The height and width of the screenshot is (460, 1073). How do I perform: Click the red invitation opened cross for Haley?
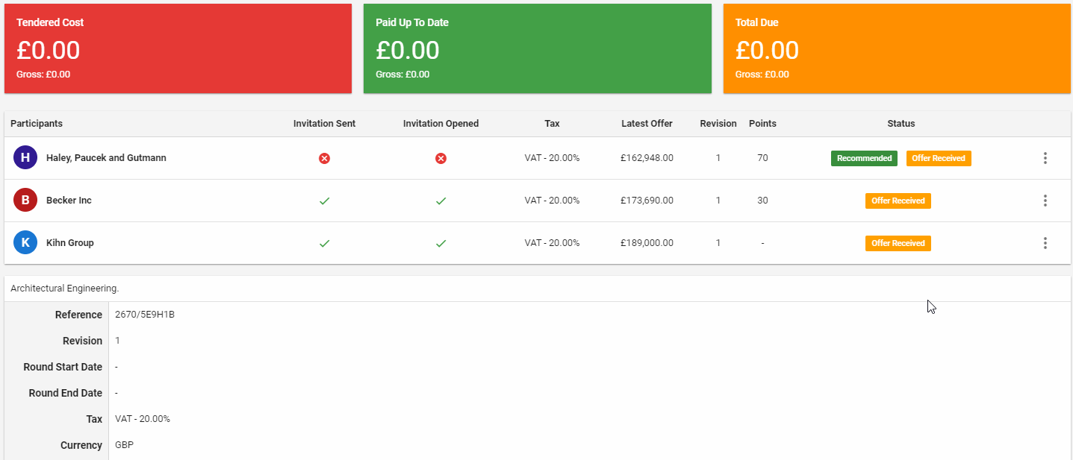click(x=441, y=158)
